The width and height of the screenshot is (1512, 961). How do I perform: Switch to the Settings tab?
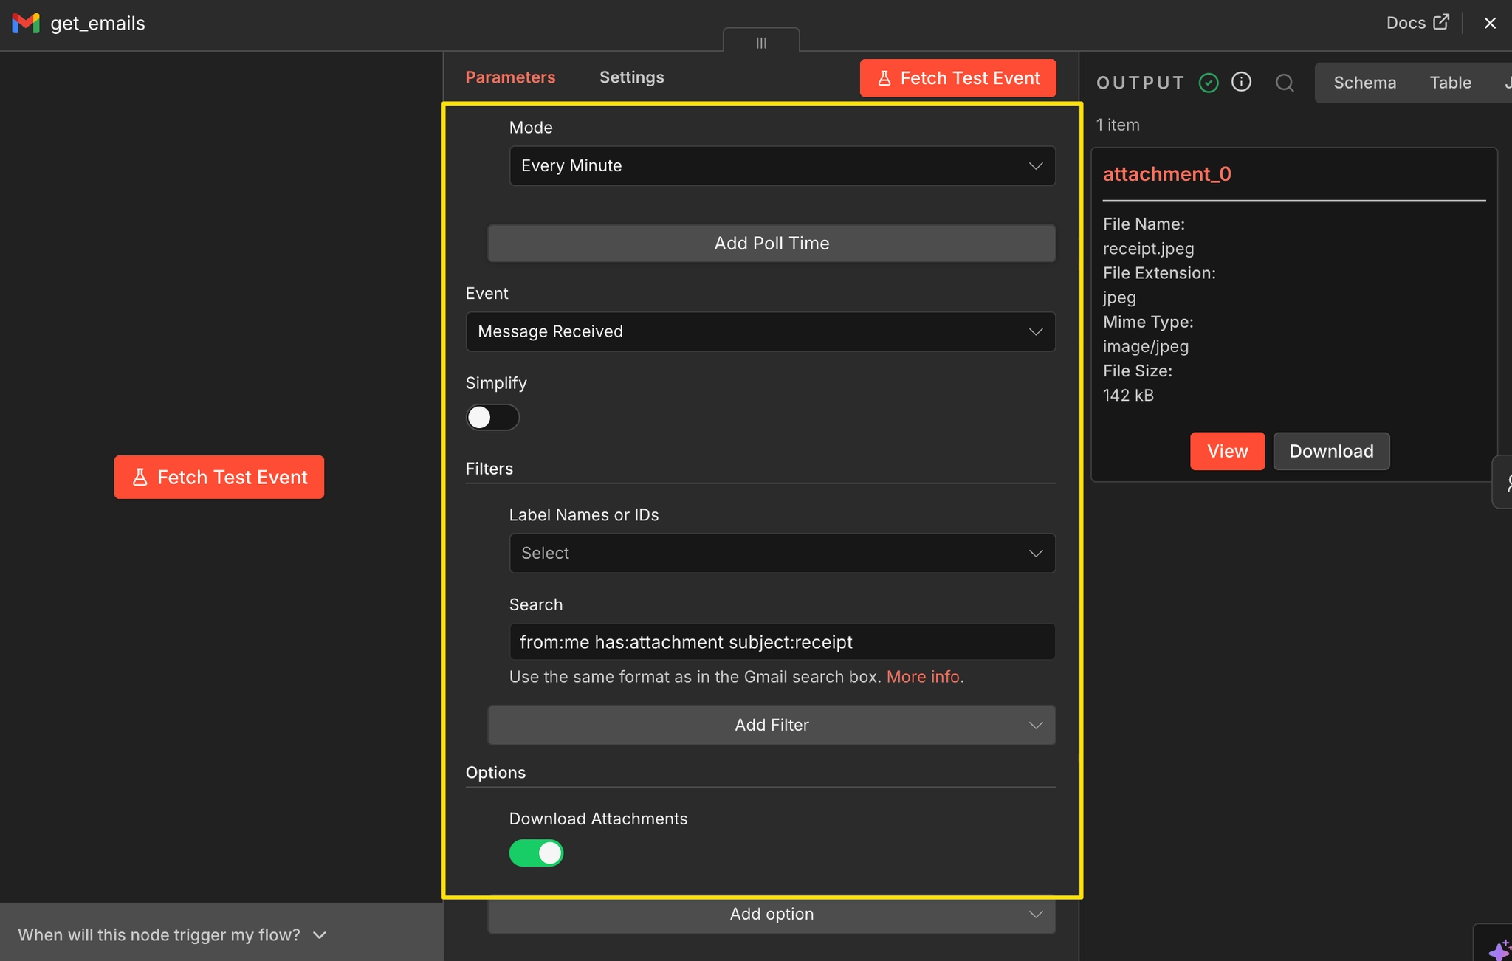[x=632, y=77]
